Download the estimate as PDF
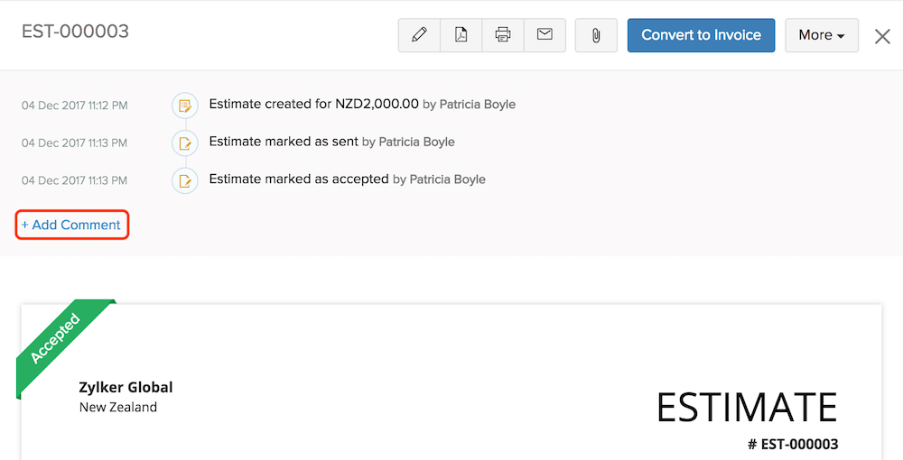This screenshot has height=460, width=903. [461, 35]
